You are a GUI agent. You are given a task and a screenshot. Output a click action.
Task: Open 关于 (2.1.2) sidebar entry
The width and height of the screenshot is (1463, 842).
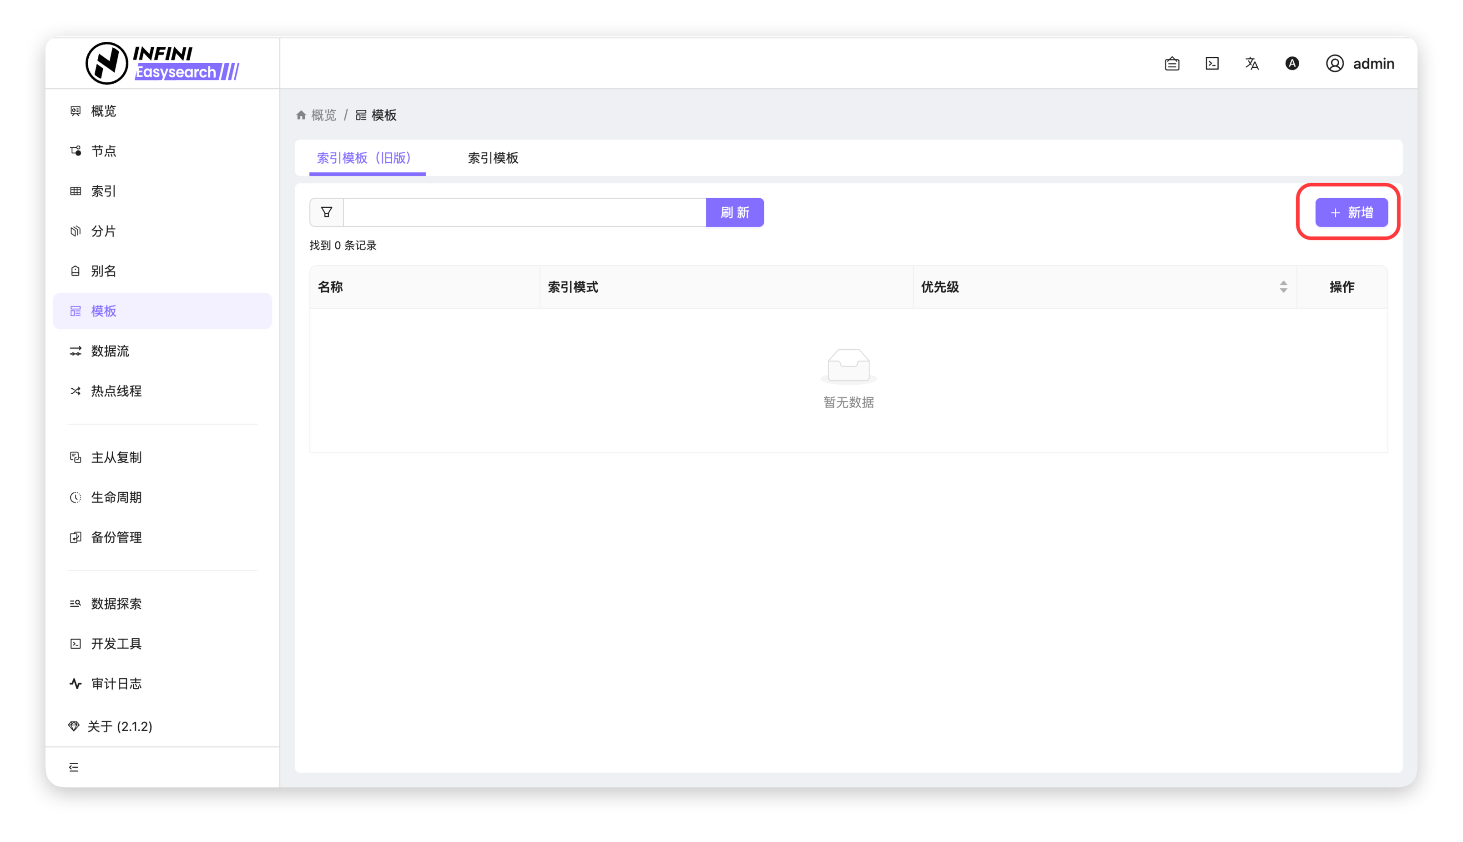(x=120, y=727)
